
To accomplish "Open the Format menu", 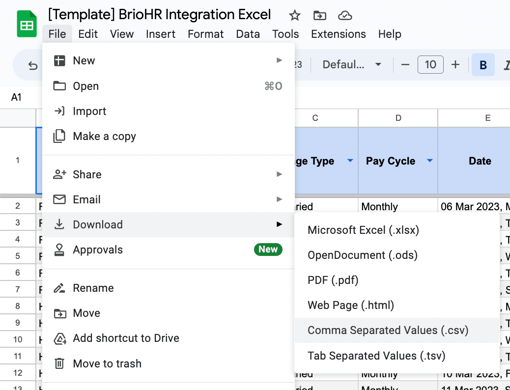I will [205, 34].
